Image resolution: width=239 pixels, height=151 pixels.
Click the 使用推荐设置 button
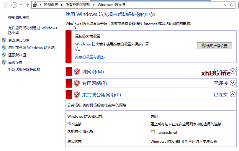tap(215, 46)
